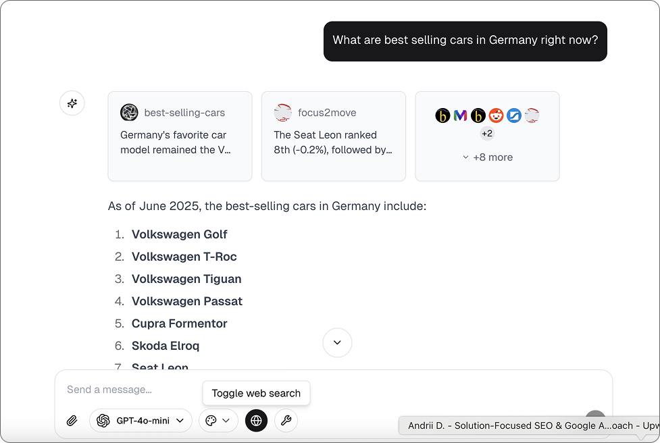Click the paperclip attach file icon

tap(72, 421)
